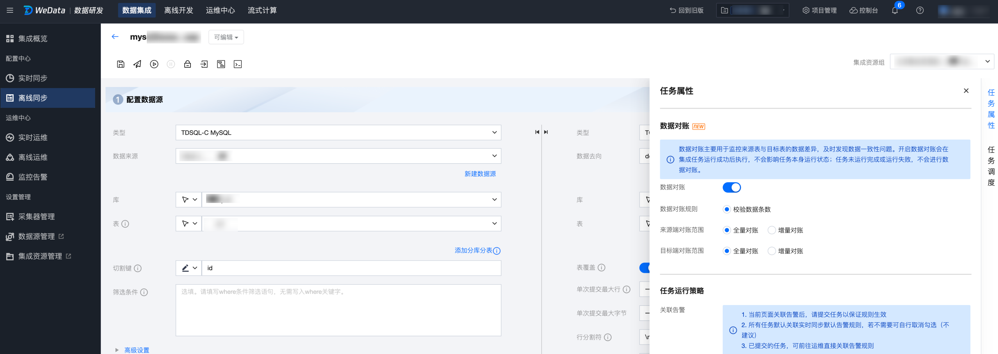Toggle the 表覆盖 switch

pyautogui.click(x=644, y=267)
